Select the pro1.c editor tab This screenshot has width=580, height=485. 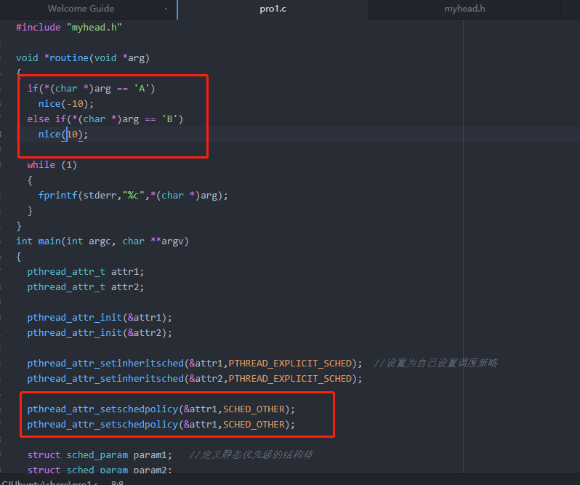(273, 9)
